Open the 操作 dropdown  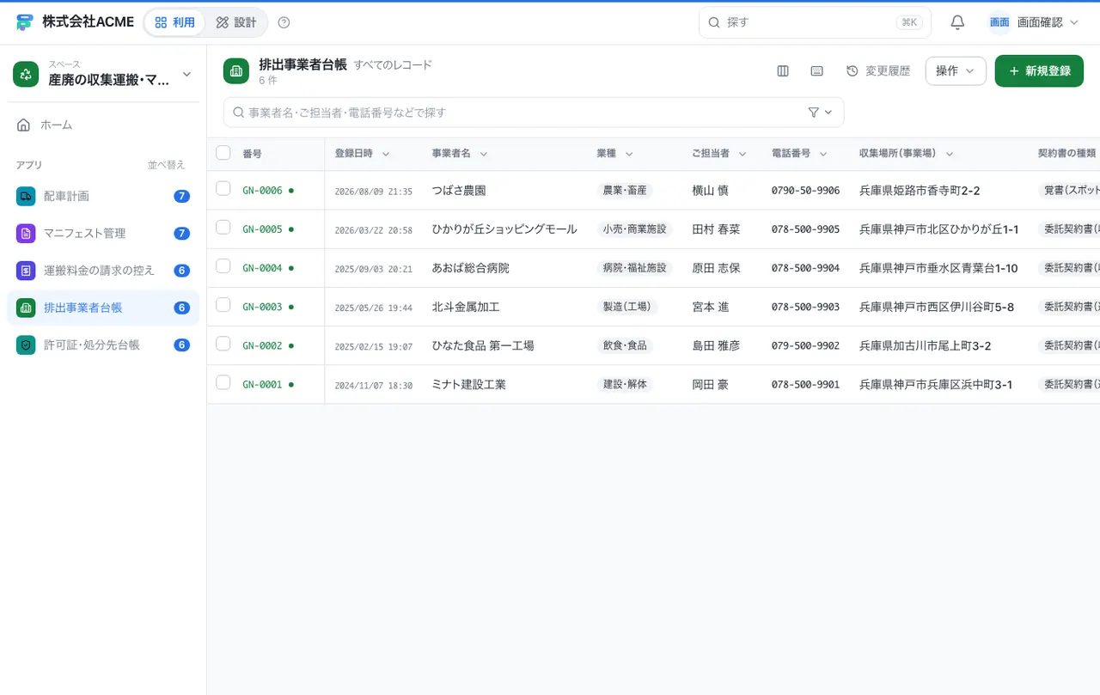[956, 71]
